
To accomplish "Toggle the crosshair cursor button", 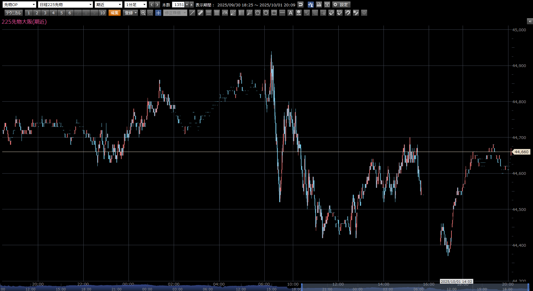I will pos(158,13).
